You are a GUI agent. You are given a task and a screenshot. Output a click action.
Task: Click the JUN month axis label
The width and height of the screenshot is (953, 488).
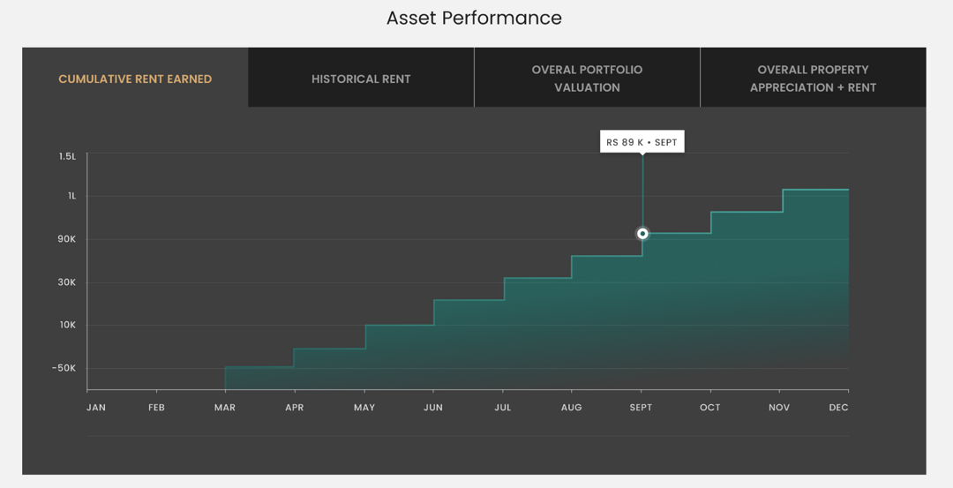point(433,408)
